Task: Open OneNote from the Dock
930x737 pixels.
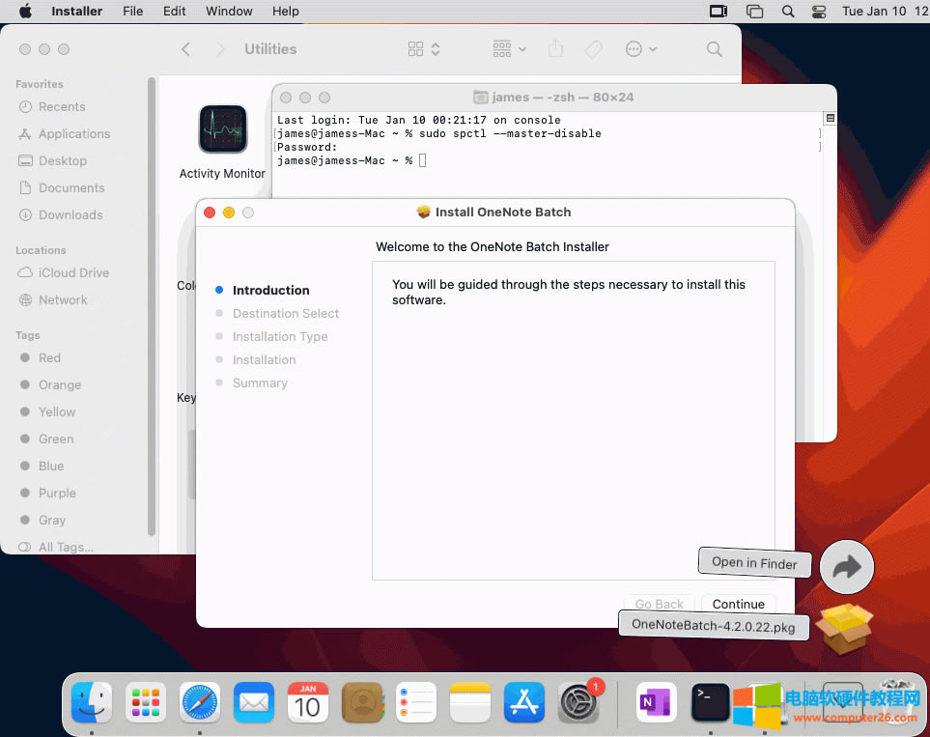Action: [x=657, y=702]
